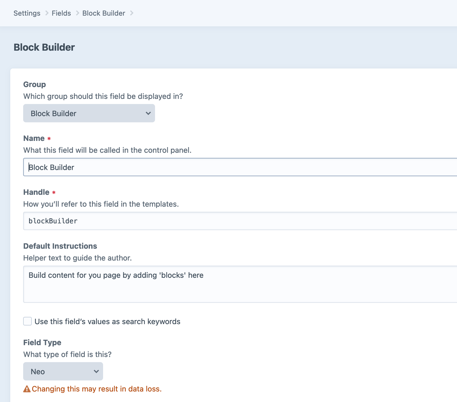Click the arrow on the Neo select

[x=96, y=372]
